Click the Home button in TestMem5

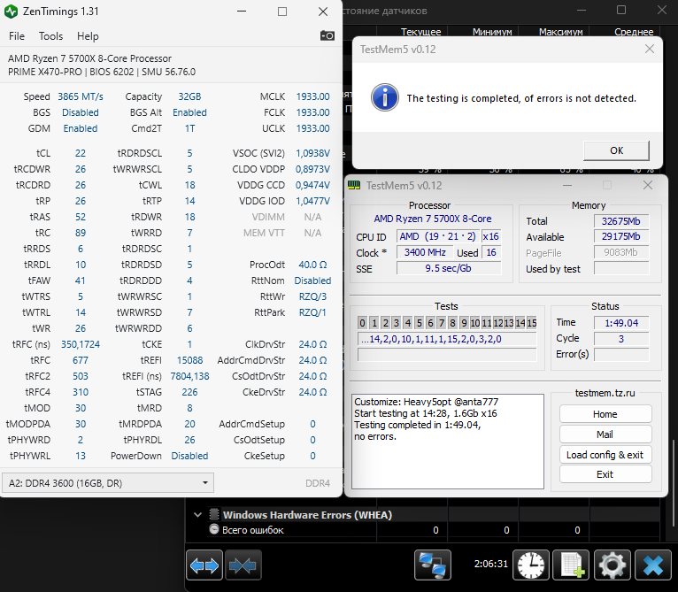(605, 414)
